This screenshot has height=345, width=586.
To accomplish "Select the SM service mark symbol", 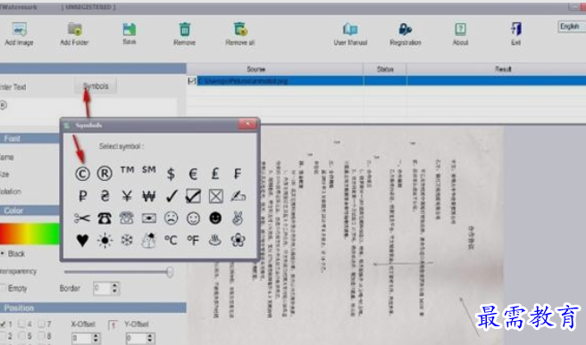I will (149, 170).
